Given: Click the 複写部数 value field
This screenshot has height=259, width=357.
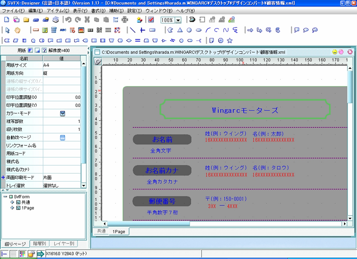Looking at the screenshot, I should point(62,121).
